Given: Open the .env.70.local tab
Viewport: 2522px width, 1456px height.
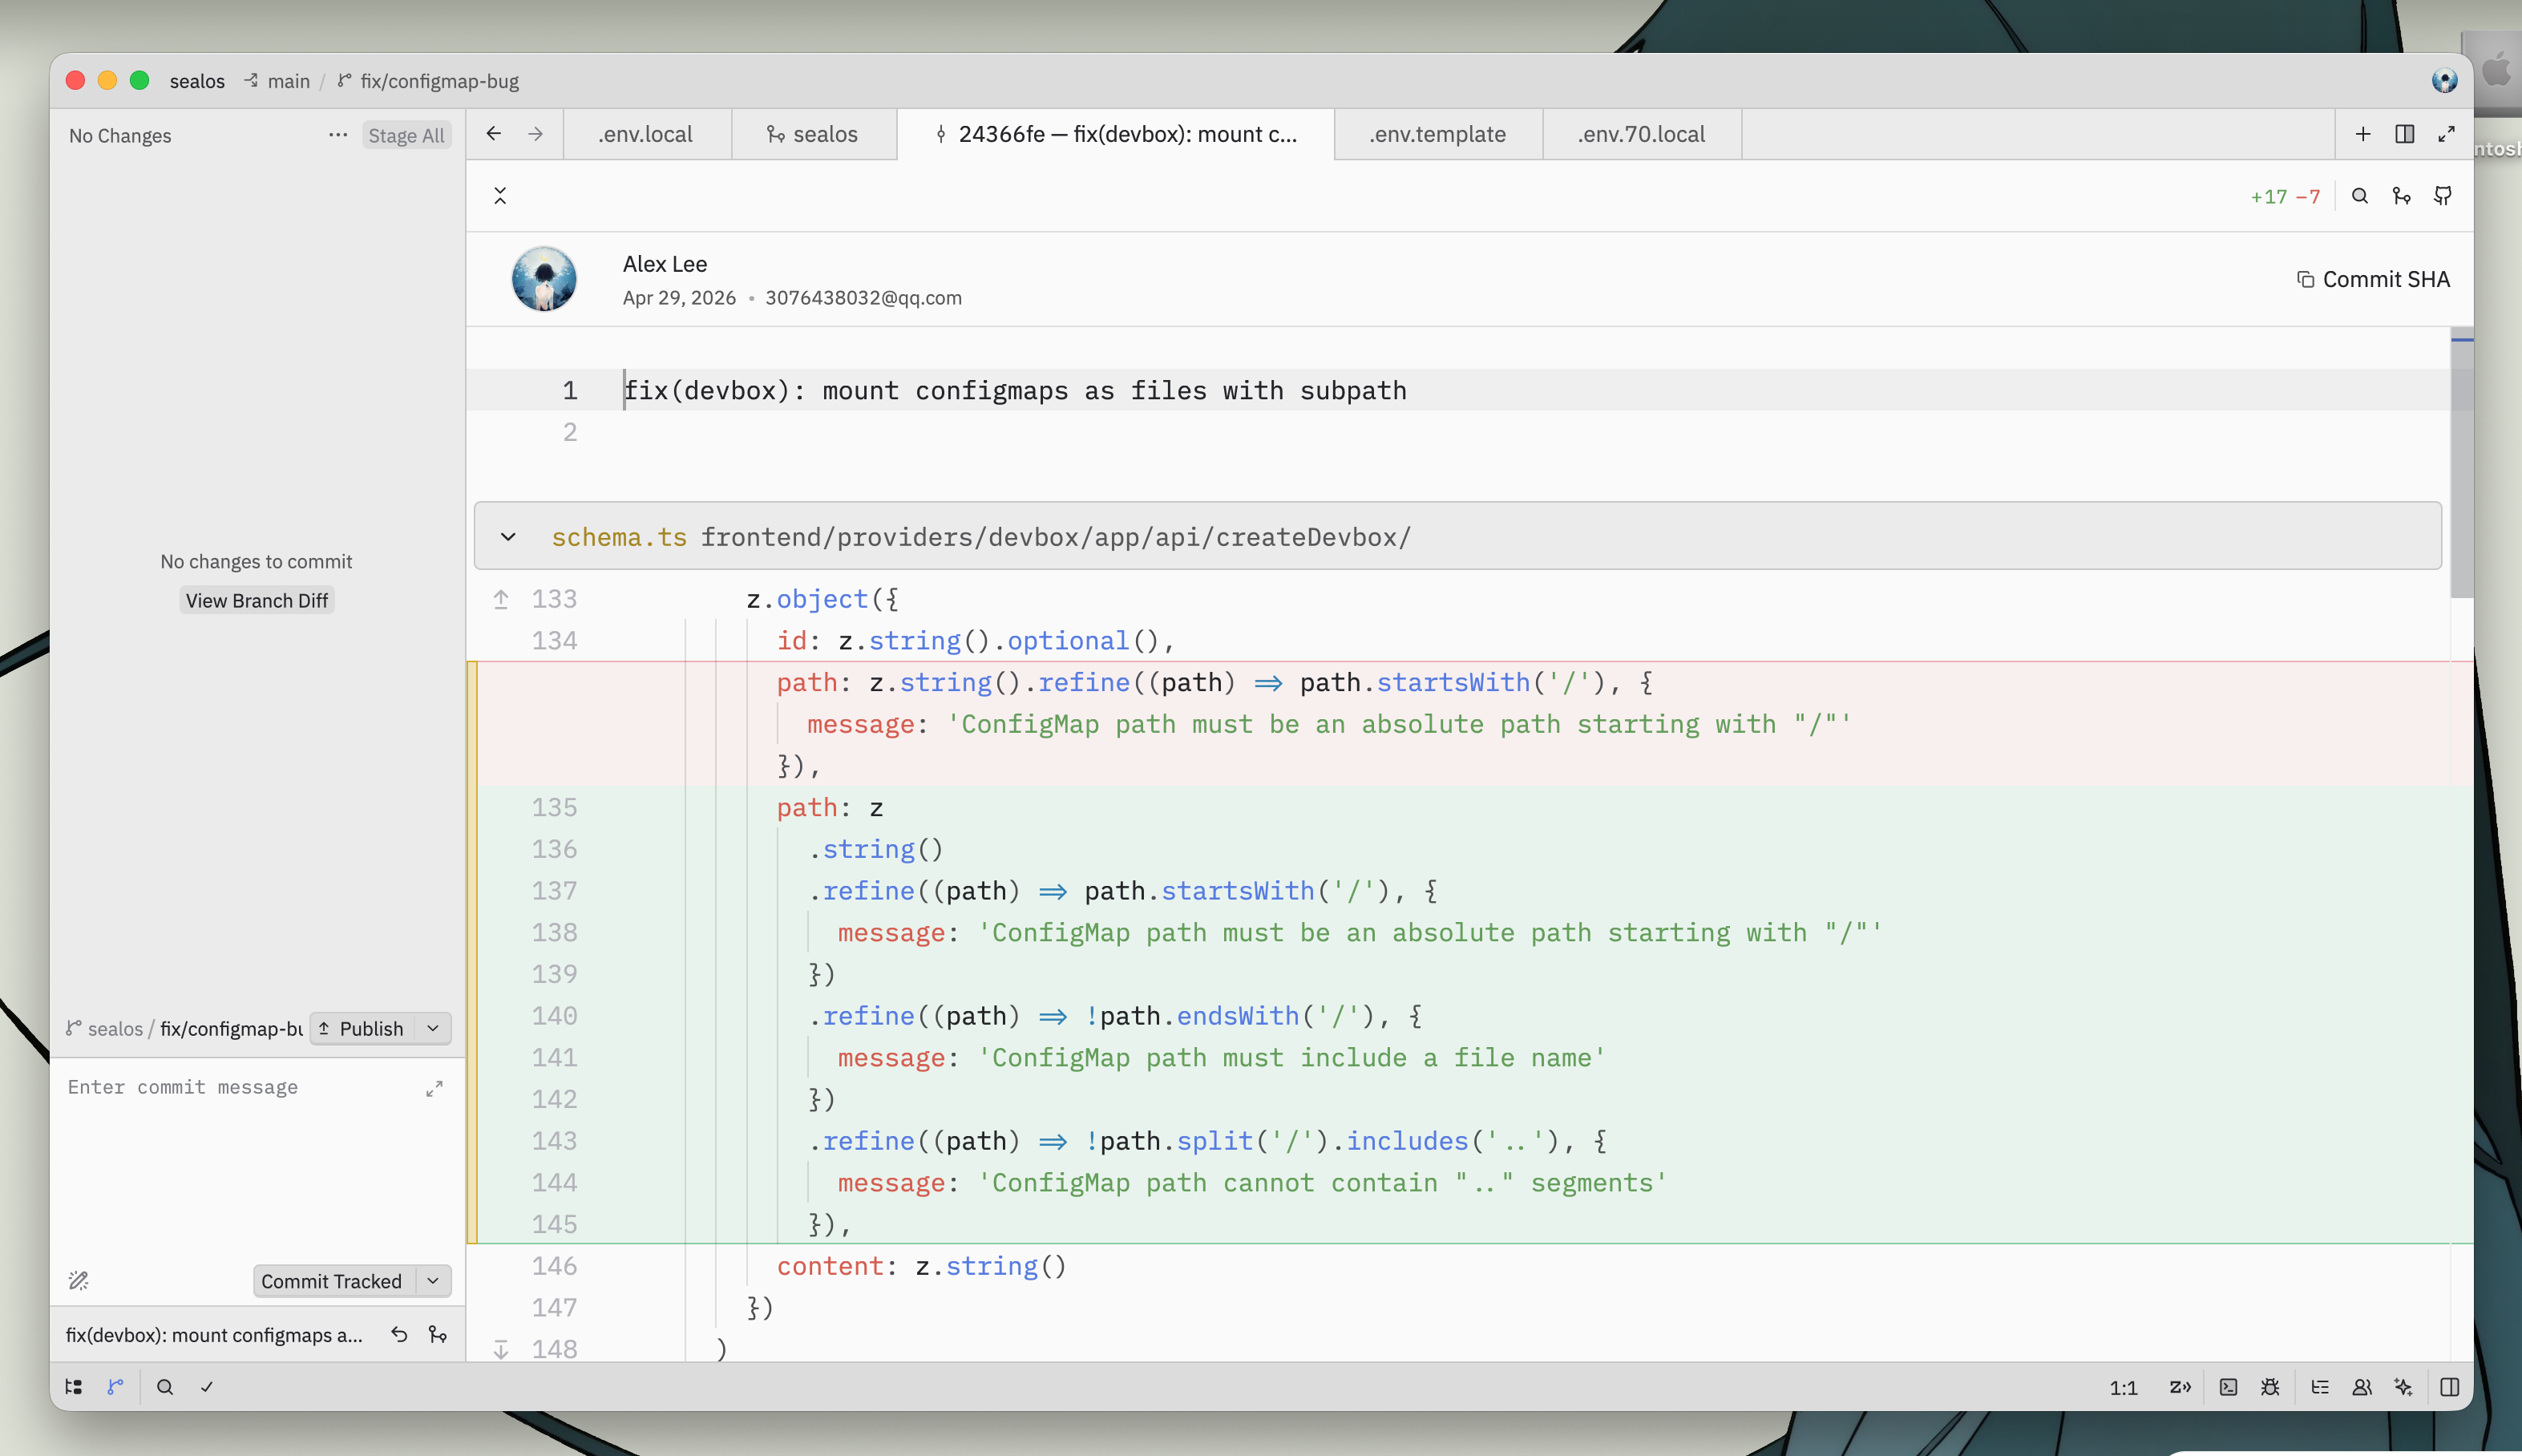Looking at the screenshot, I should click(1641, 134).
